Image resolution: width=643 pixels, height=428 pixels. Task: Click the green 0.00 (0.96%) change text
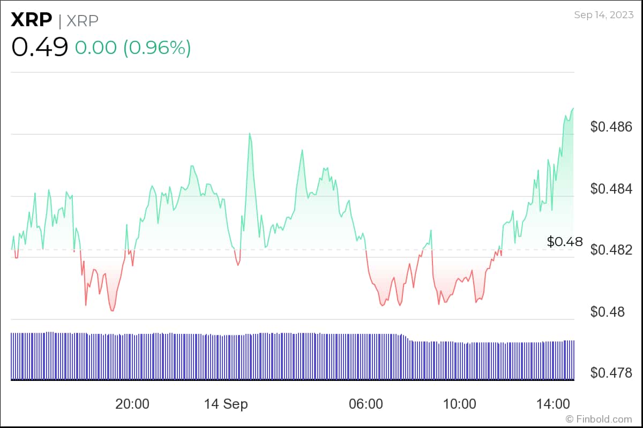click(133, 48)
